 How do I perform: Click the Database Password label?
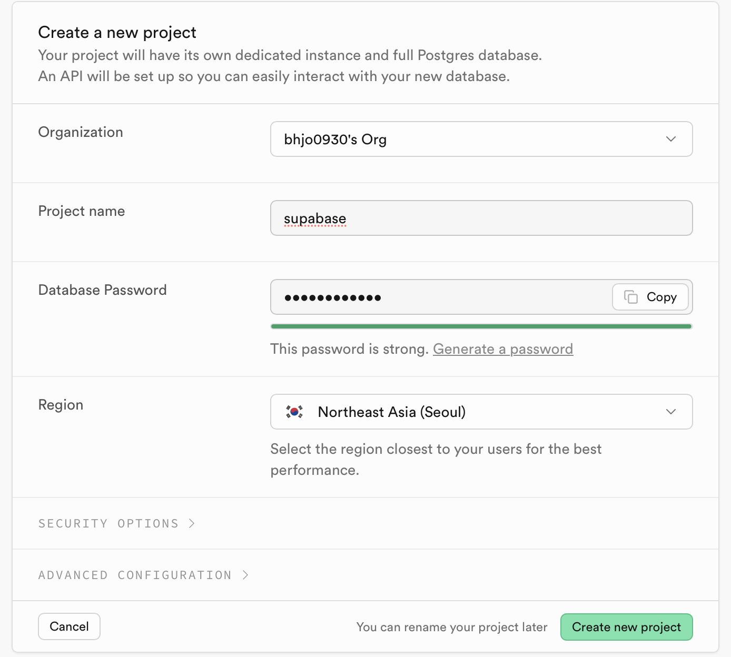[x=102, y=290]
